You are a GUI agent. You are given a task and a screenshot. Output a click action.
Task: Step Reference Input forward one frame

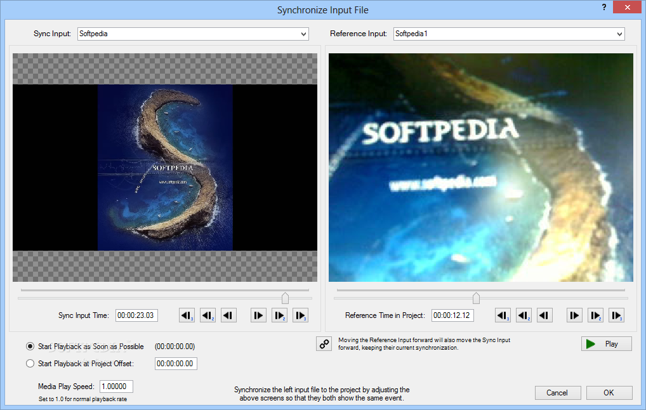(x=574, y=315)
